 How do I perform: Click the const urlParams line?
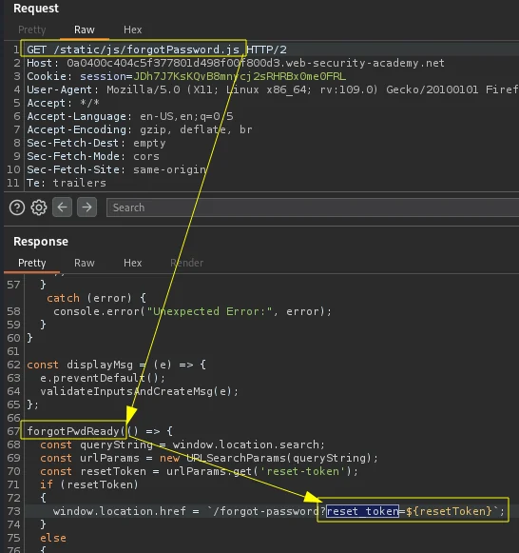[x=209, y=458]
